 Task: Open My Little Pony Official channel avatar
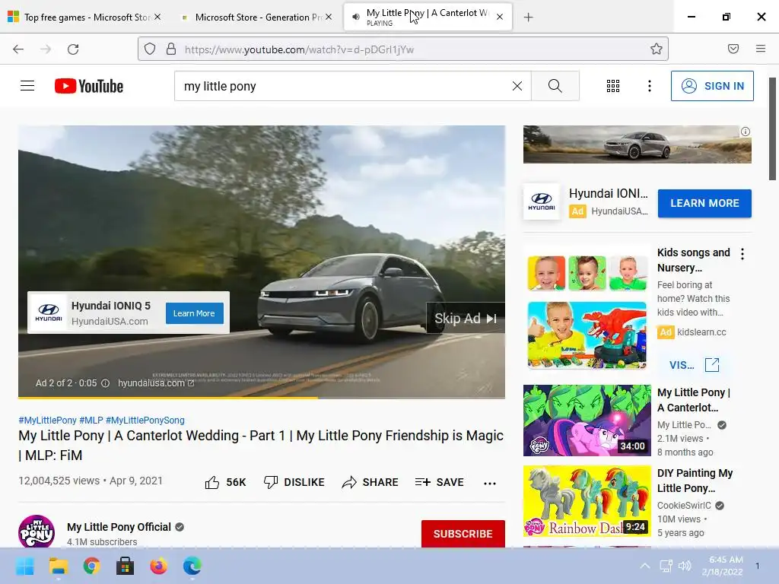(37, 532)
